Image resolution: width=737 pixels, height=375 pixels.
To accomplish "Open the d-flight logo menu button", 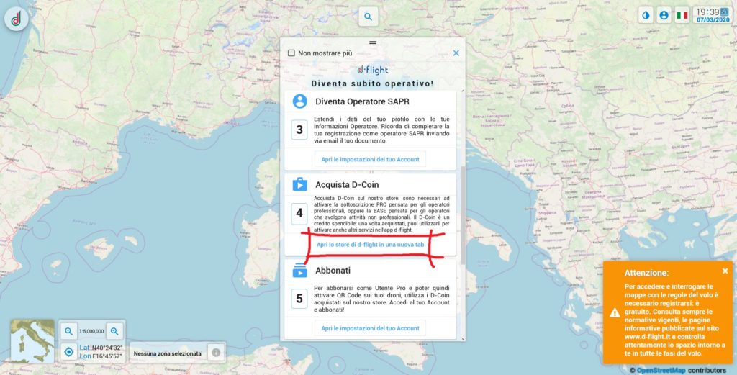I will tap(17, 19).
